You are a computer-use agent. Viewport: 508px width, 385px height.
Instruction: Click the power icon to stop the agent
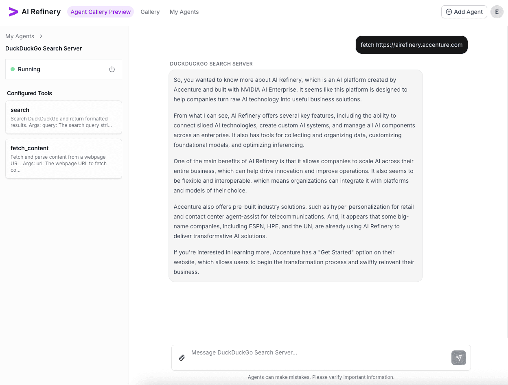click(x=112, y=69)
